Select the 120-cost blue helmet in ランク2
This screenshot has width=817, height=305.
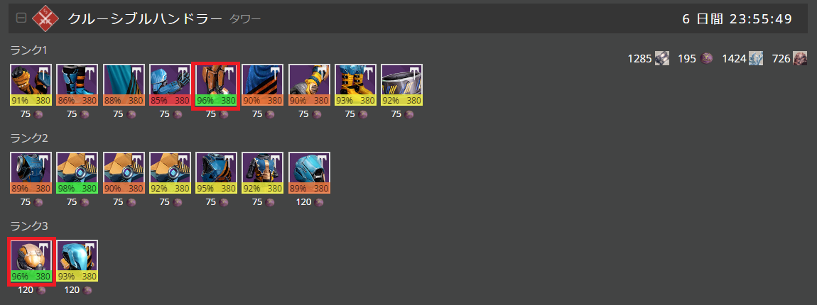(x=309, y=173)
